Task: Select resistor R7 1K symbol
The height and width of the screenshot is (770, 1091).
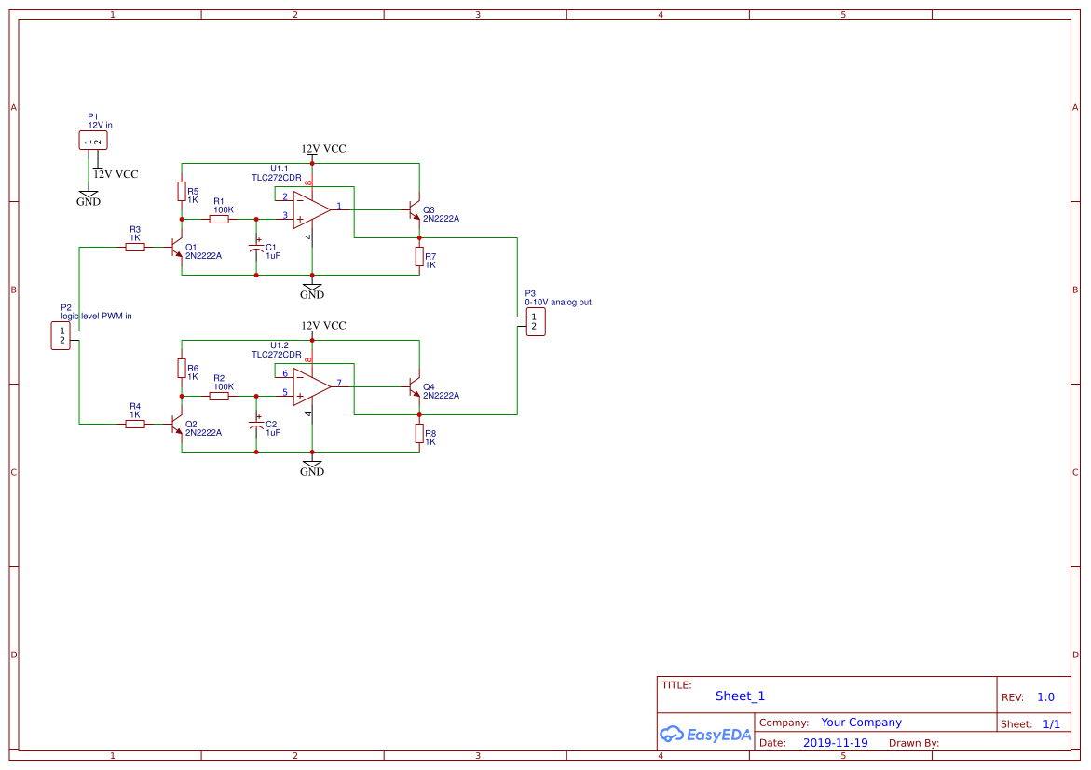Action: (x=419, y=257)
